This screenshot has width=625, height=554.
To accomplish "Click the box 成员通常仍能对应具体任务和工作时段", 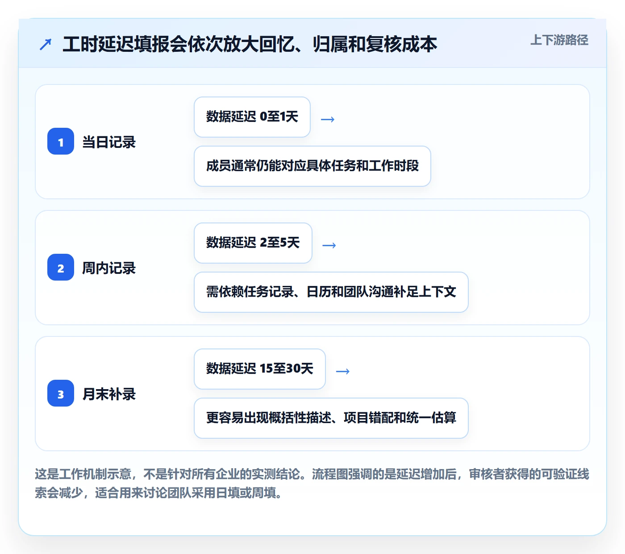I will tap(312, 166).
